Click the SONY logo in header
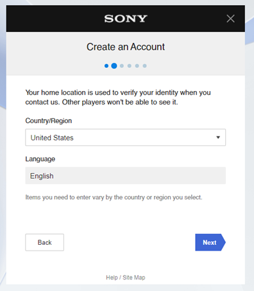Image resolution: width=254 pixels, height=291 pixels. (x=126, y=19)
